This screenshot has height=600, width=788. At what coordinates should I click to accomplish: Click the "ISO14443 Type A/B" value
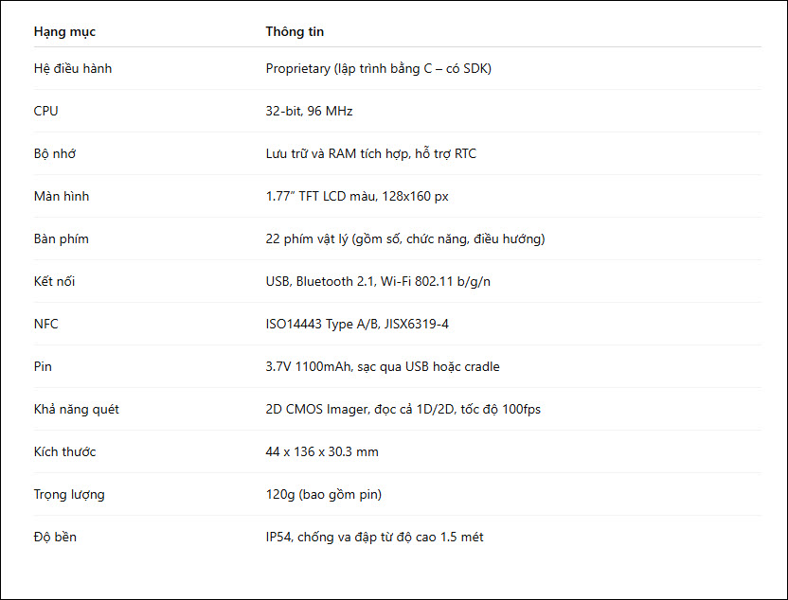pyautogui.click(x=323, y=324)
